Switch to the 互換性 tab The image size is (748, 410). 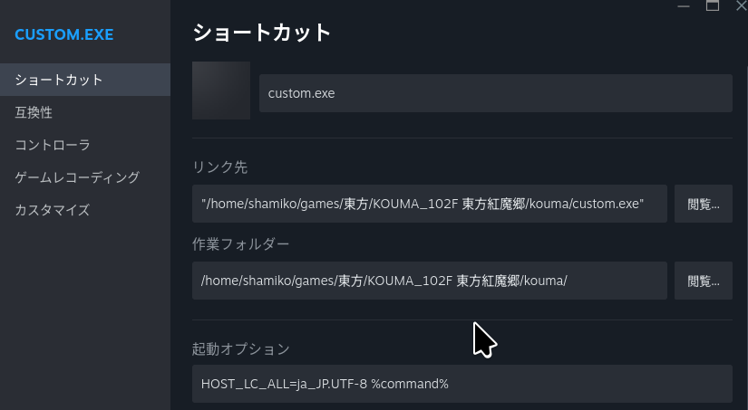[x=34, y=112]
